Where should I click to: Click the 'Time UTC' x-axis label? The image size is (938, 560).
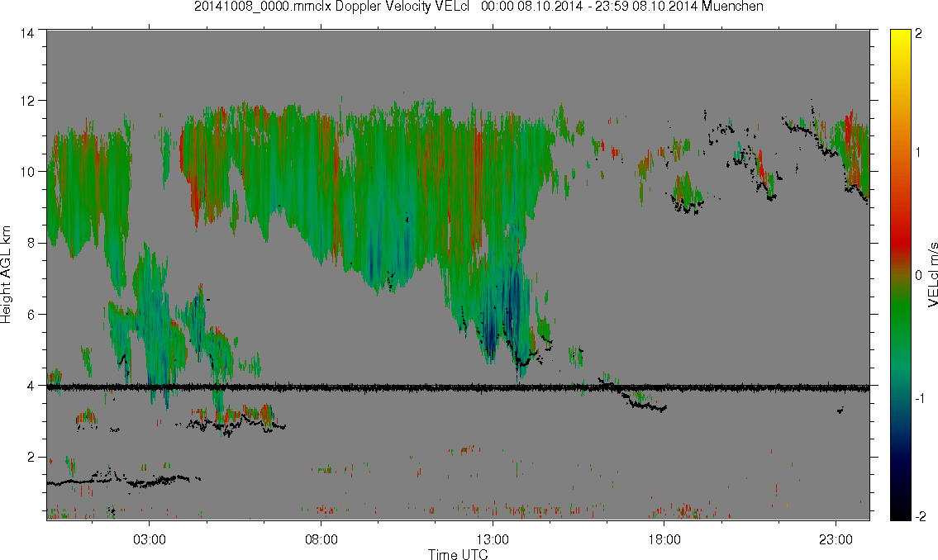pyautogui.click(x=458, y=554)
